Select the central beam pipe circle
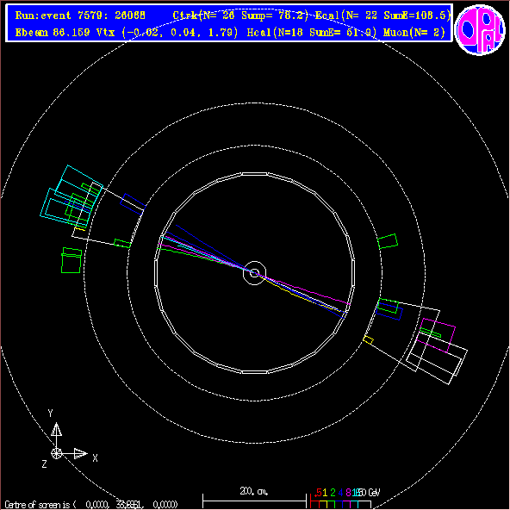Screen dimensions: 510x510 coord(254,273)
